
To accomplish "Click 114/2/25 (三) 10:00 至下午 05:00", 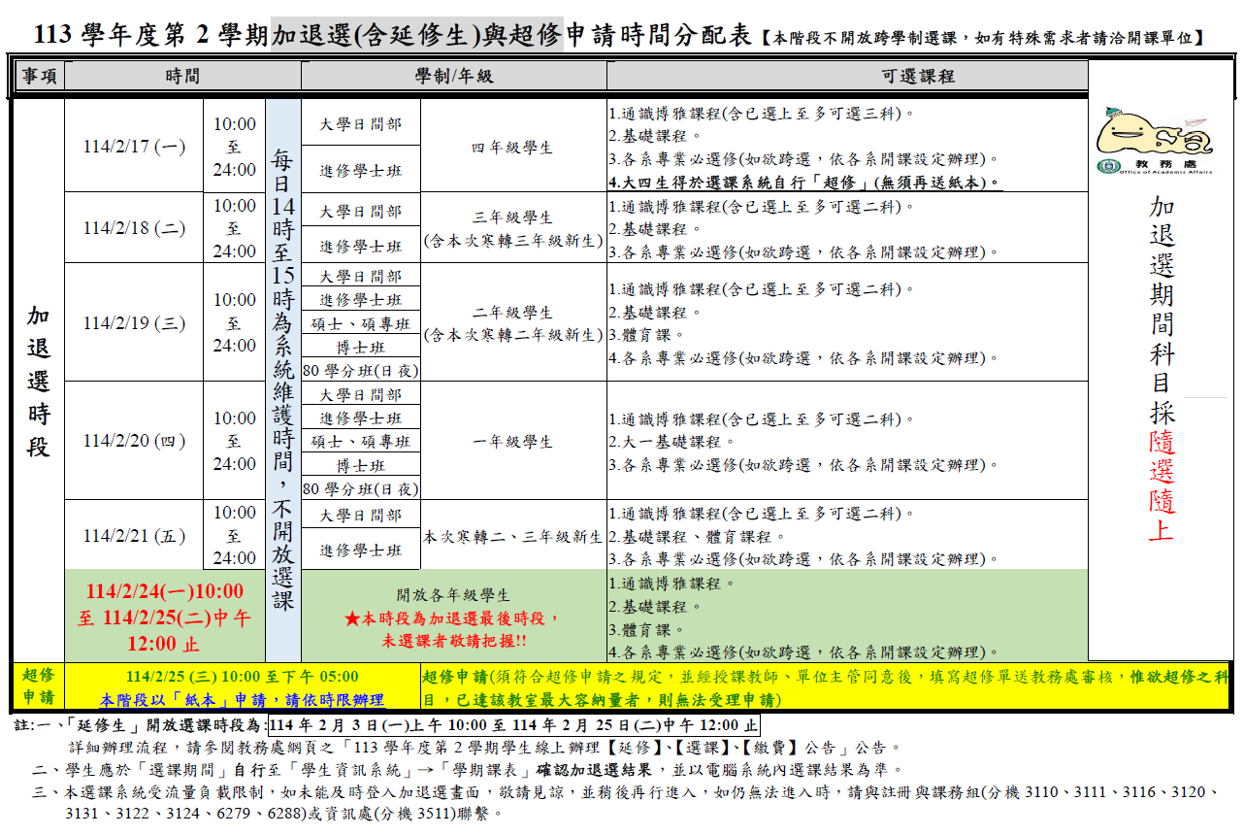I will click(x=243, y=676).
